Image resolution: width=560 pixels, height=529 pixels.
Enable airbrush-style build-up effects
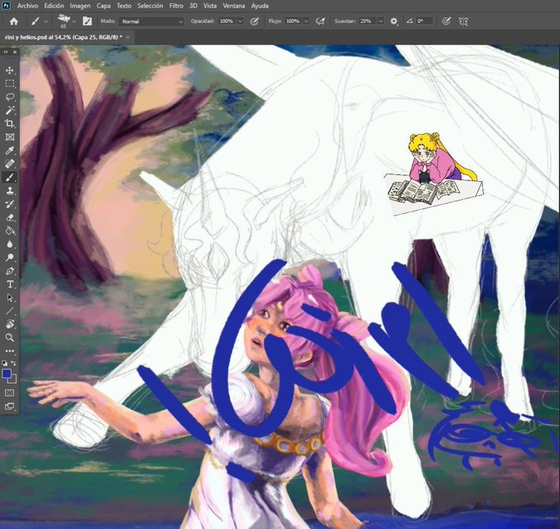(320, 21)
